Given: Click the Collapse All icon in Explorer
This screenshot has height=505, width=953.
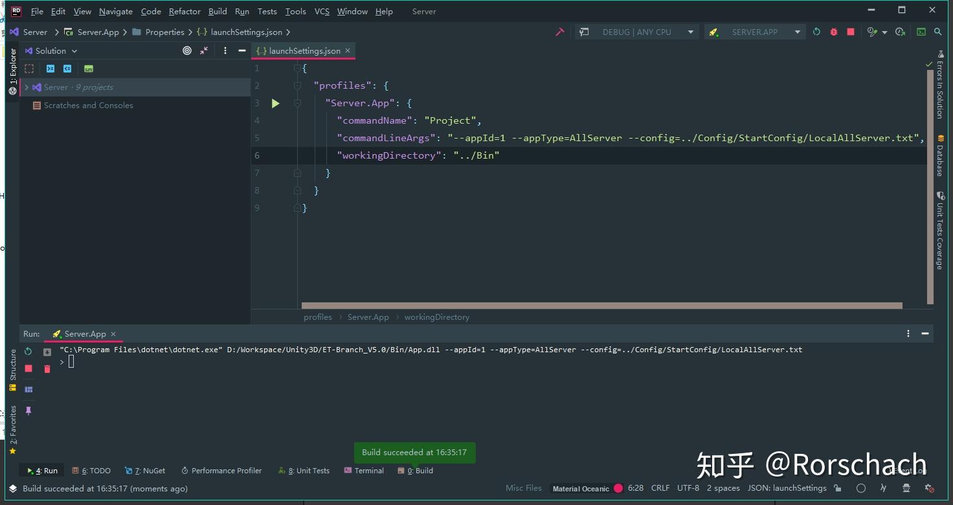Looking at the screenshot, I should (x=204, y=50).
